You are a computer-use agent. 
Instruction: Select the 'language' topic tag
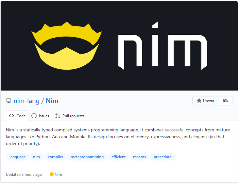[17, 157]
